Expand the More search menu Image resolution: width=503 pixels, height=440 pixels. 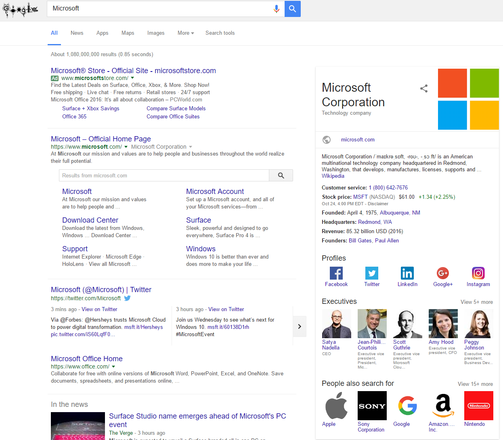click(186, 33)
